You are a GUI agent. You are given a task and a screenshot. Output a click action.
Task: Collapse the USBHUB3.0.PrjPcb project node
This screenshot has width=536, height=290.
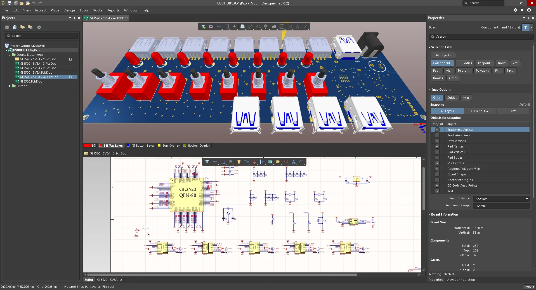(6, 50)
